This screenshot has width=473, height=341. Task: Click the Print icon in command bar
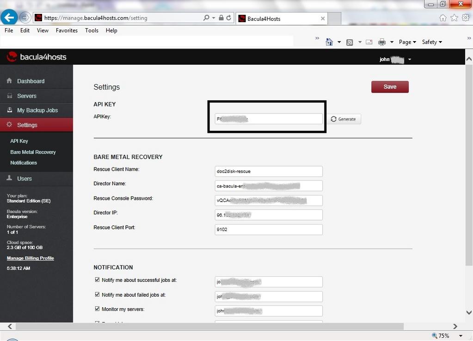click(x=382, y=42)
